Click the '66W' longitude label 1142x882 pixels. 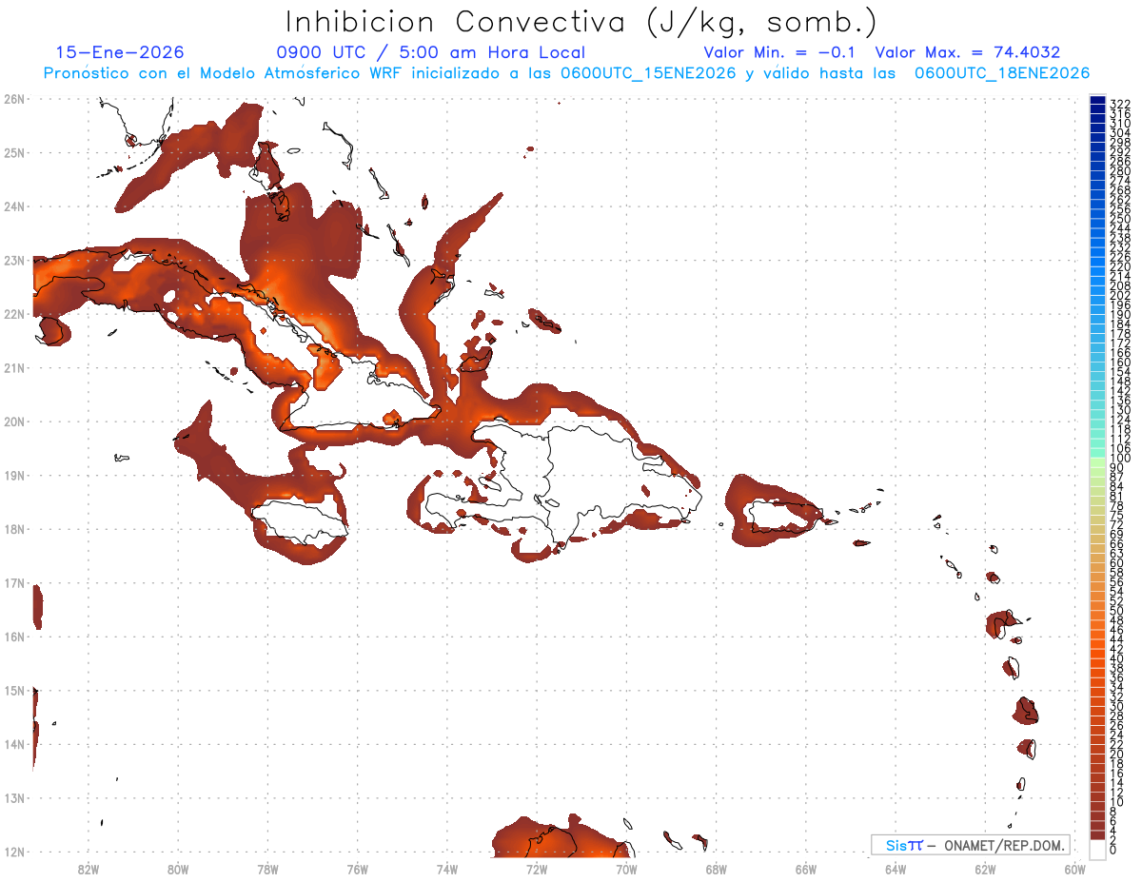(806, 869)
